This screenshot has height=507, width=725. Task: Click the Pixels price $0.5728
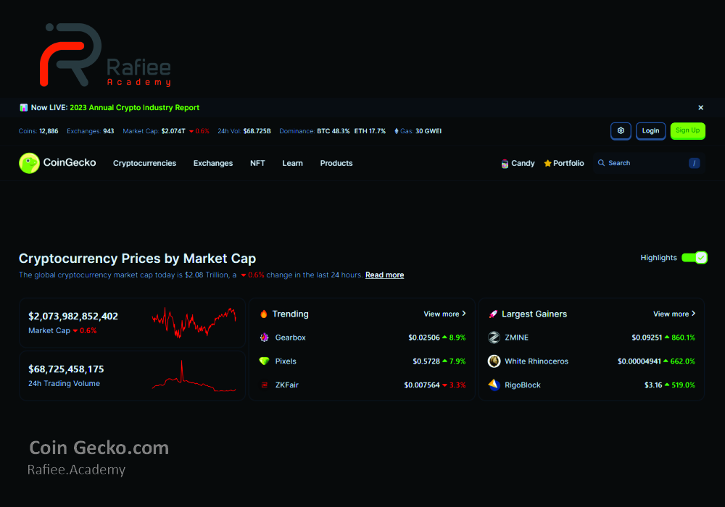[426, 361]
